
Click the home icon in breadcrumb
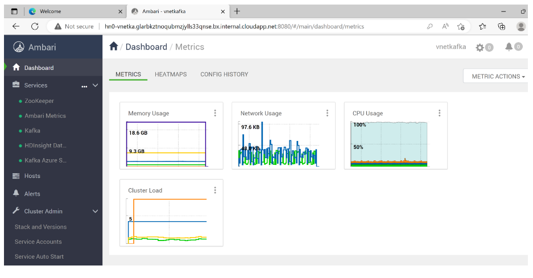click(114, 47)
